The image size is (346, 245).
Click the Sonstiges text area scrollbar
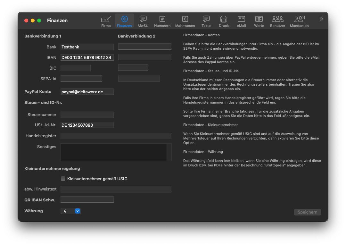[169, 152]
